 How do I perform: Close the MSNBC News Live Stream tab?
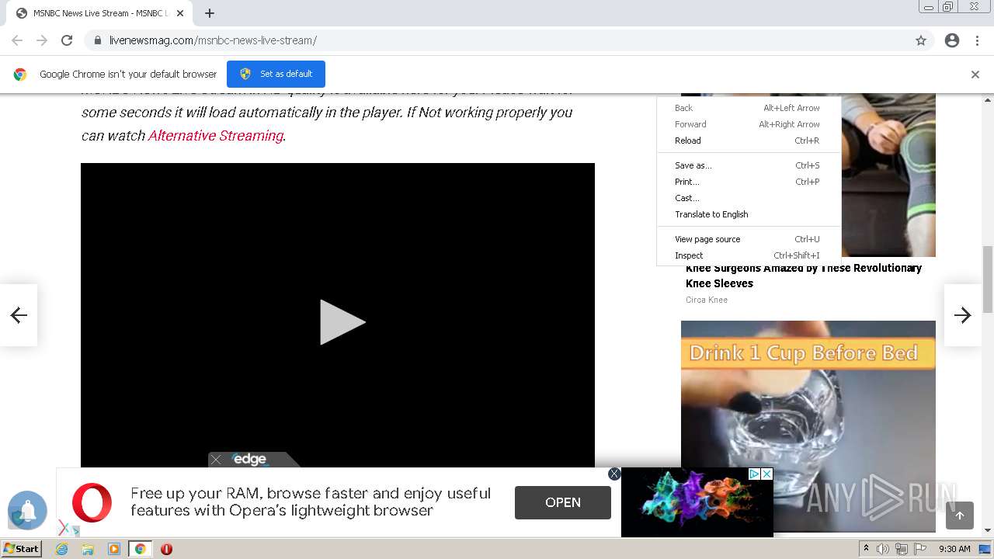(180, 13)
